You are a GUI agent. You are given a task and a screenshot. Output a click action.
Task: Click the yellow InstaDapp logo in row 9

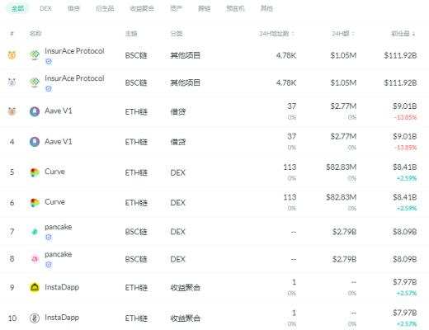pos(35,287)
